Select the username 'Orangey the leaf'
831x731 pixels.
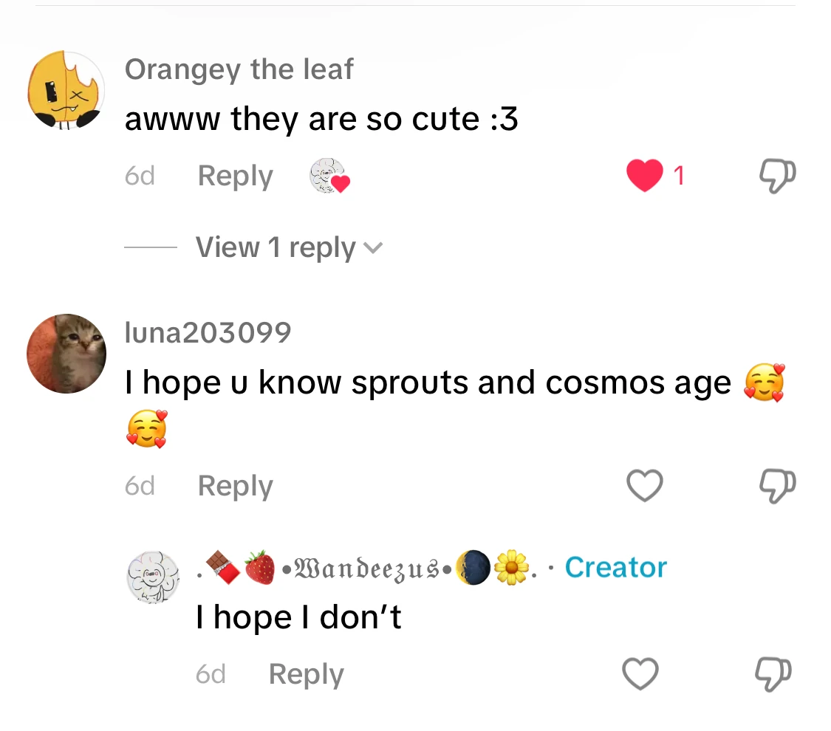239,69
